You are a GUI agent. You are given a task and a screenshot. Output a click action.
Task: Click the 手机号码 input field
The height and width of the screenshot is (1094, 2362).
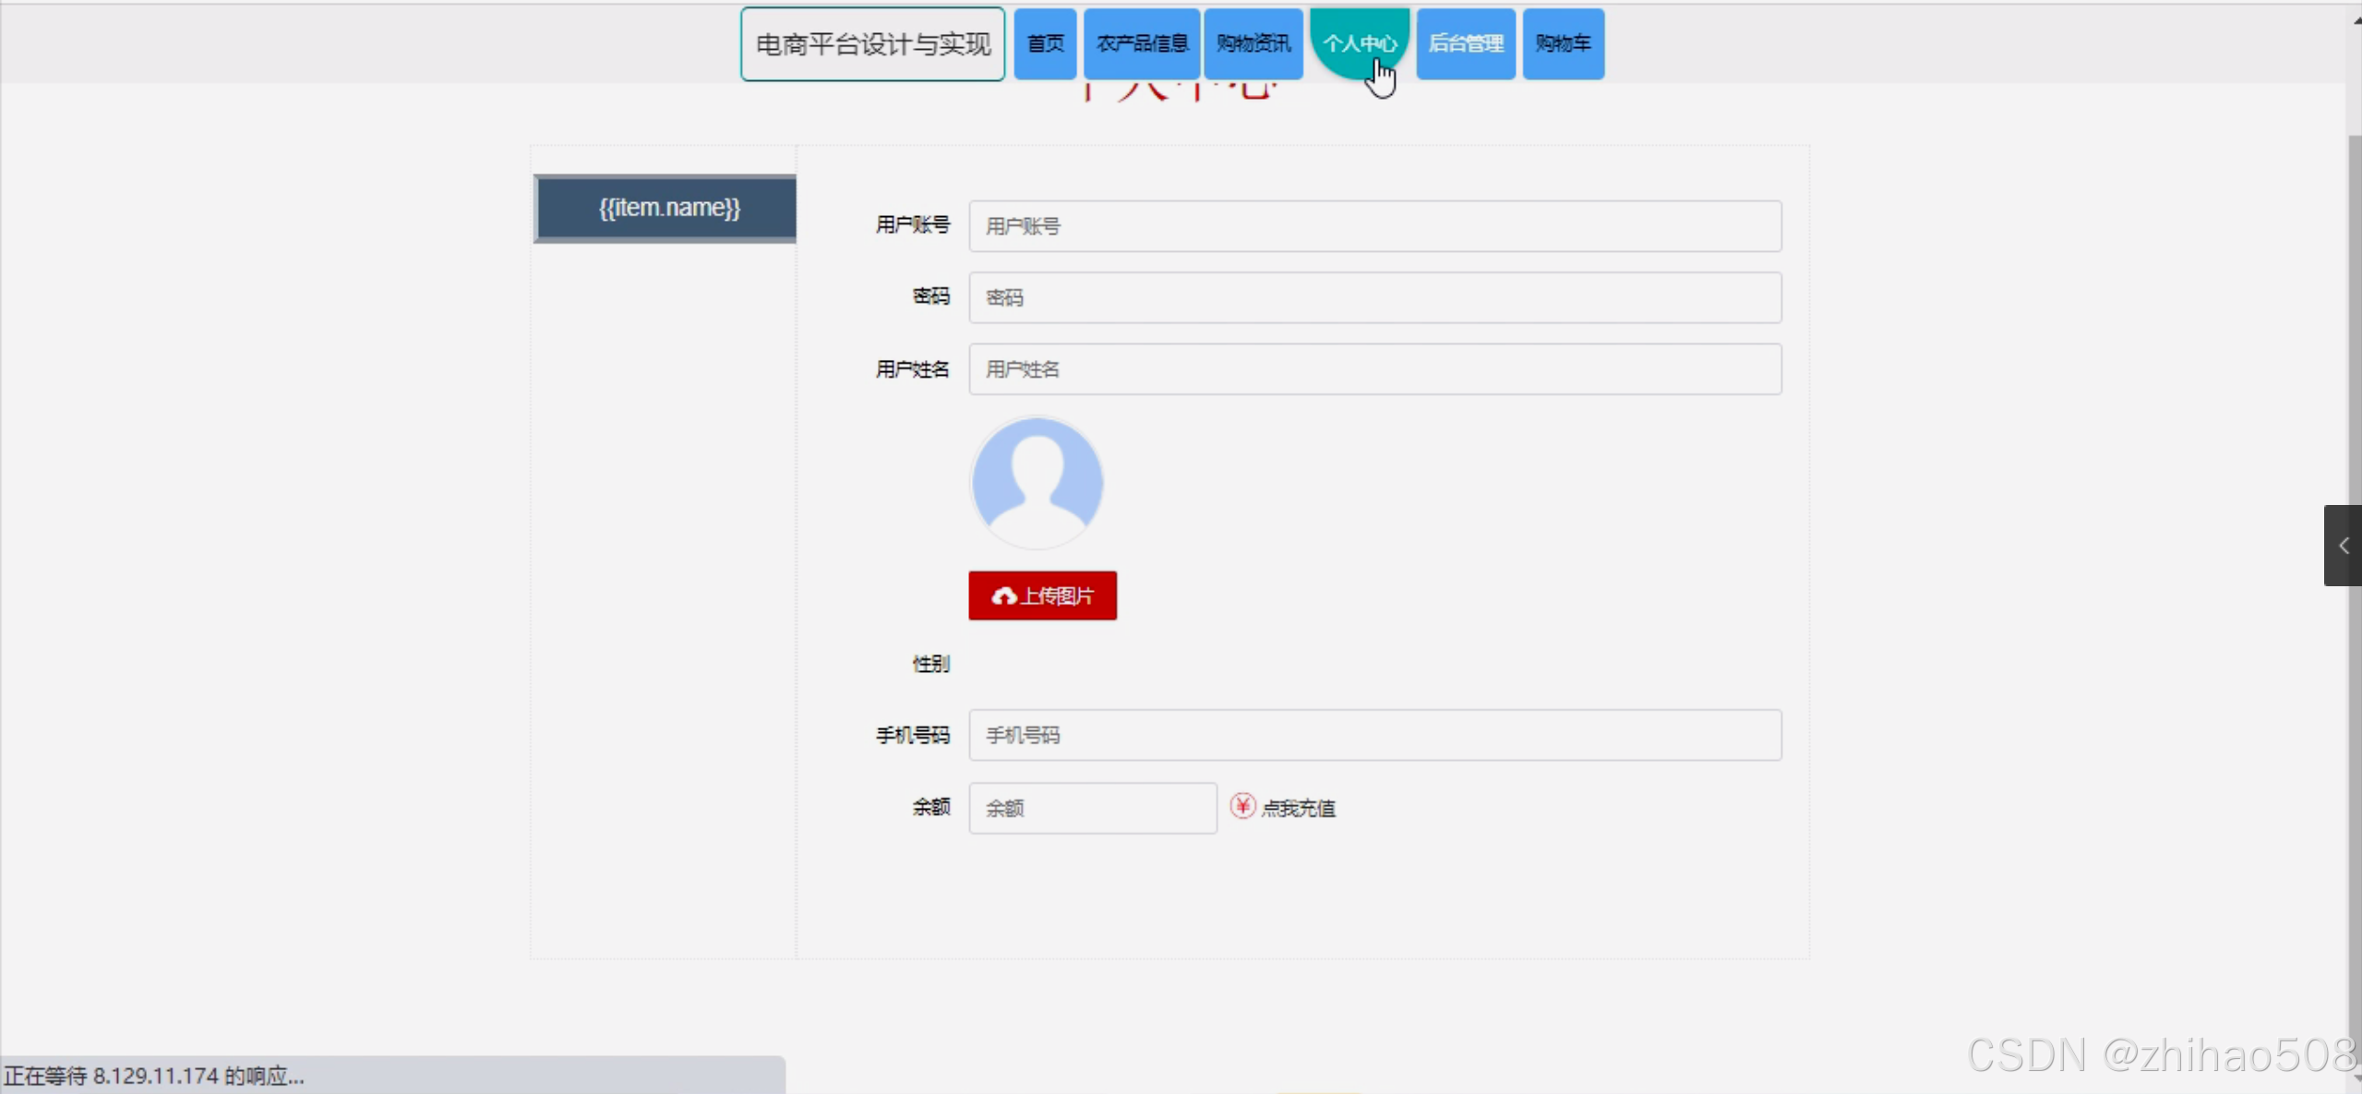[x=1374, y=735]
